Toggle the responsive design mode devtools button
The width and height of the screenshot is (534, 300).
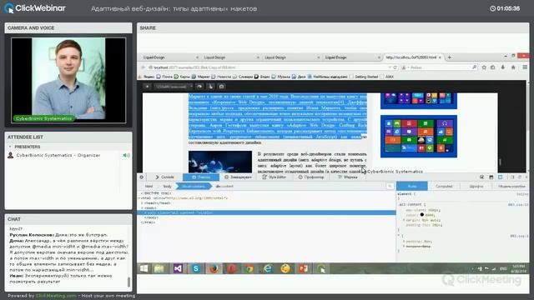point(501,177)
